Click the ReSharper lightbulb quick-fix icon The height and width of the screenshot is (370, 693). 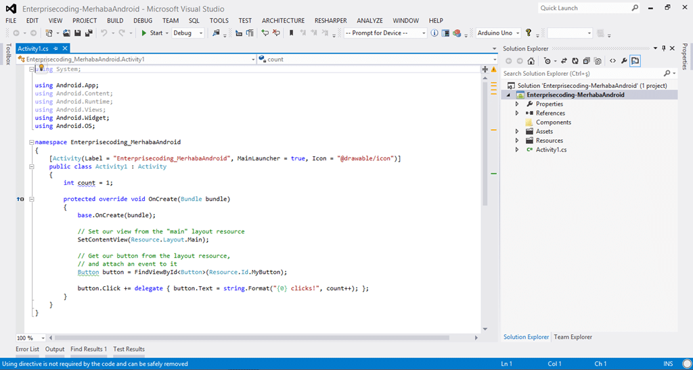click(x=41, y=68)
